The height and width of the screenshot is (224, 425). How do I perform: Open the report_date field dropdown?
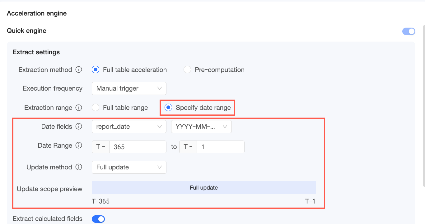click(x=129, y=127)
